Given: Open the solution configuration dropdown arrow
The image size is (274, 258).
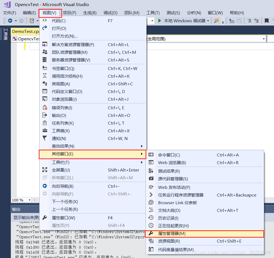Looking at the screenshot, I should click(x=152, y=21).
